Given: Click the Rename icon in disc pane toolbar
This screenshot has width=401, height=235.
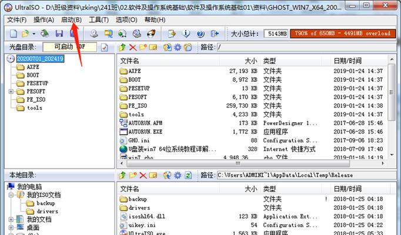Looking at the screenshot, I should [x=153, y=47].
